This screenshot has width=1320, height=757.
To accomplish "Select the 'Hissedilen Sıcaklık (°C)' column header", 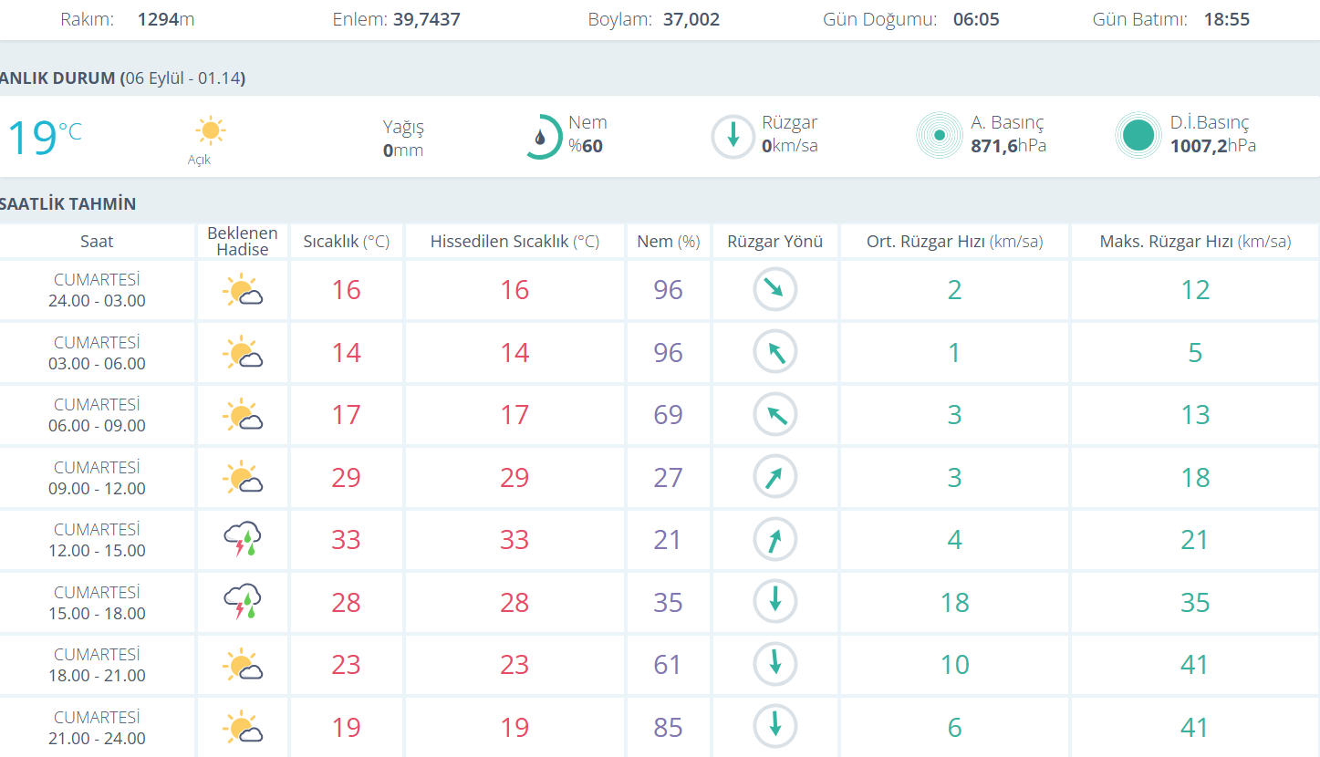I will (514, 242).
